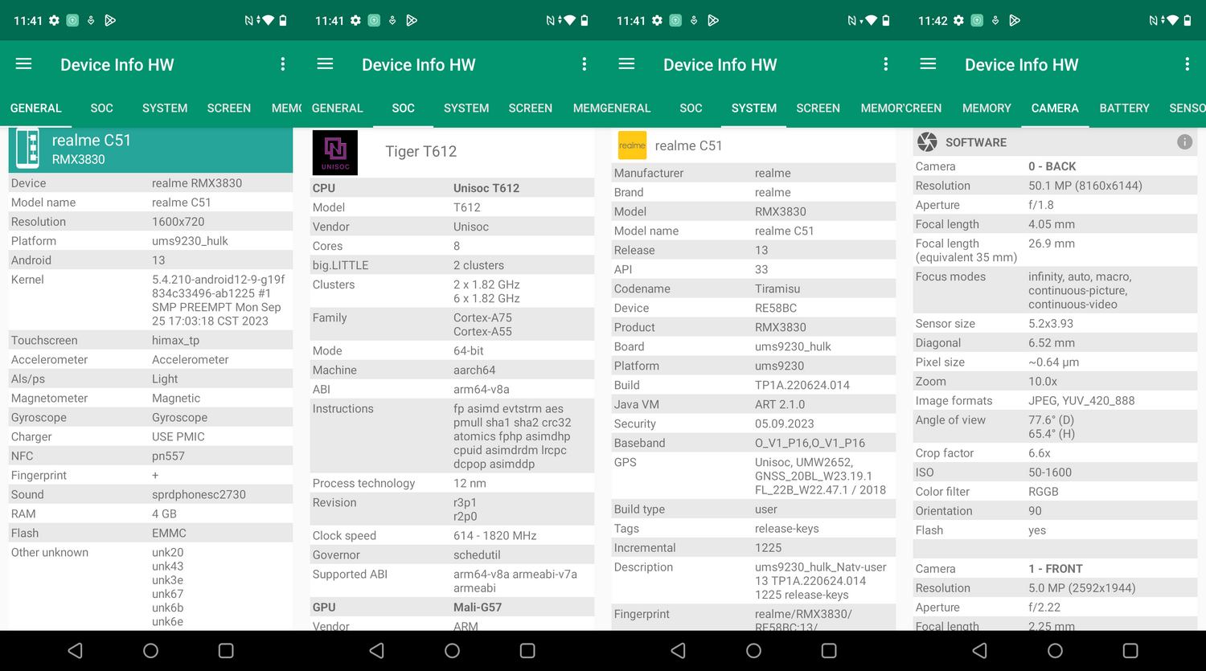
Task: Tap Android back button below Tiger T612 screen
Action: [376, 650]
